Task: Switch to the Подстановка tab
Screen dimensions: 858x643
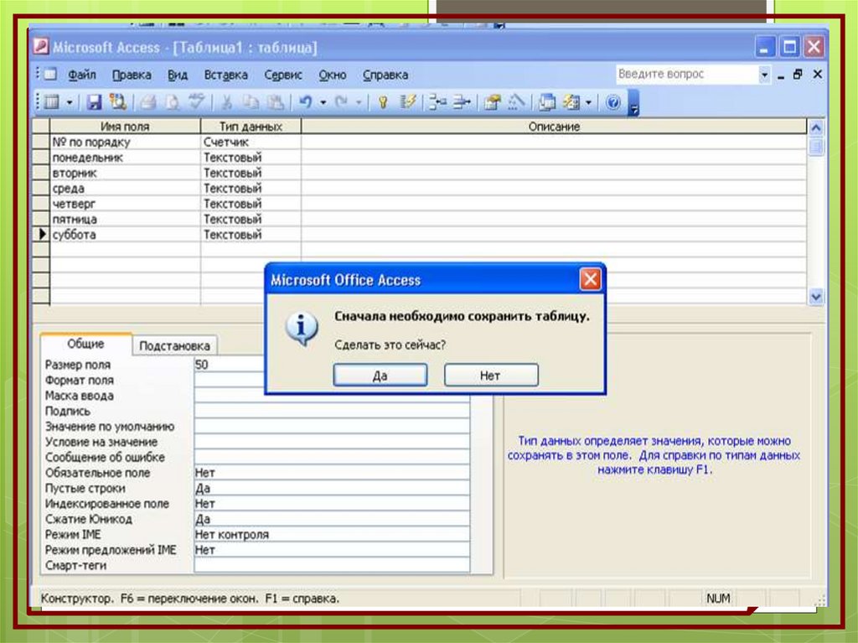Action: (x=175, y=345)
